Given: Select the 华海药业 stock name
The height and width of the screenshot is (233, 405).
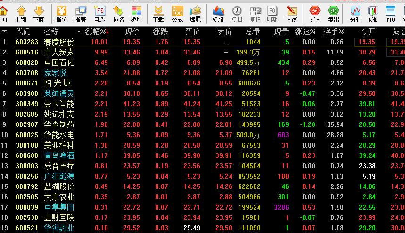Looking at the screenshot, I should point(59,228).
